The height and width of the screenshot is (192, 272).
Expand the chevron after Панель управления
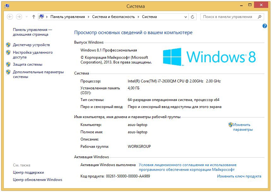tap(88, 17)
